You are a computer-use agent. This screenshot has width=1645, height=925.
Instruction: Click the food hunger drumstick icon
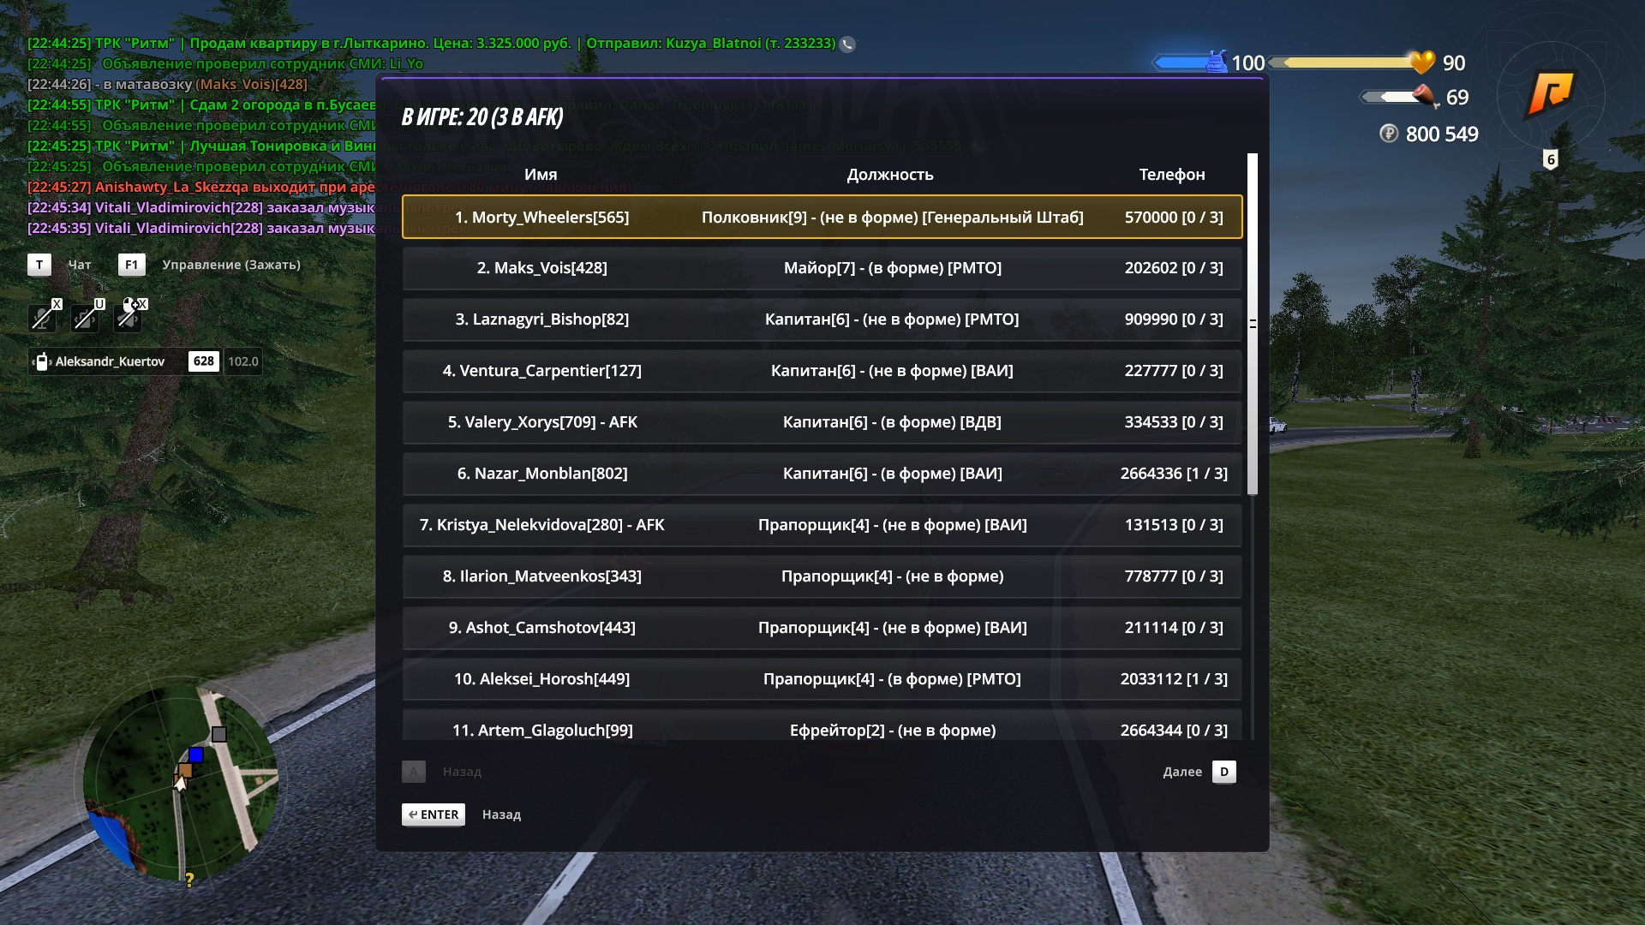pyautogui.click(x=1425, y=97)
